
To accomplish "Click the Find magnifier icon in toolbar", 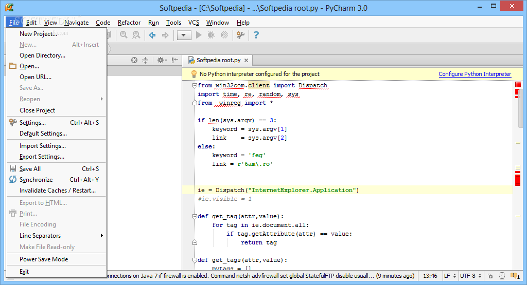I will coord(124,35).
